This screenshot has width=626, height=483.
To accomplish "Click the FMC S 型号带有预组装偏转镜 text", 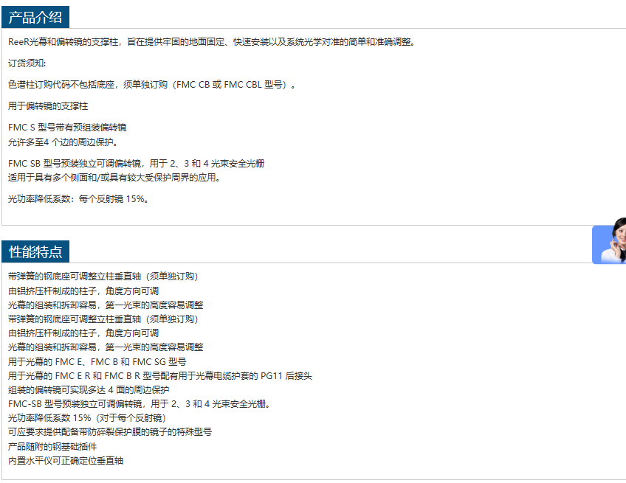I will 67,127.
